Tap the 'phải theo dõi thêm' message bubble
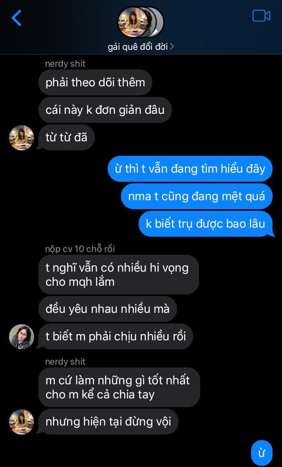 pyautogui.click(x=96, y=82)
